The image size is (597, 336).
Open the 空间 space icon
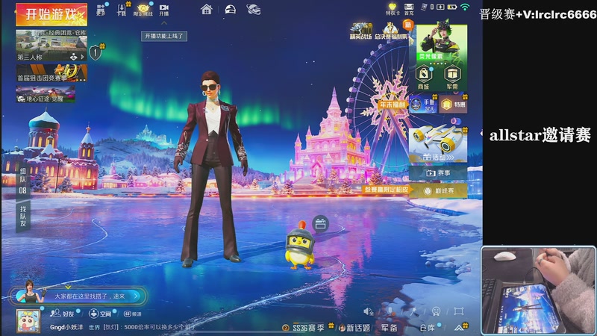tap(100, 314)
